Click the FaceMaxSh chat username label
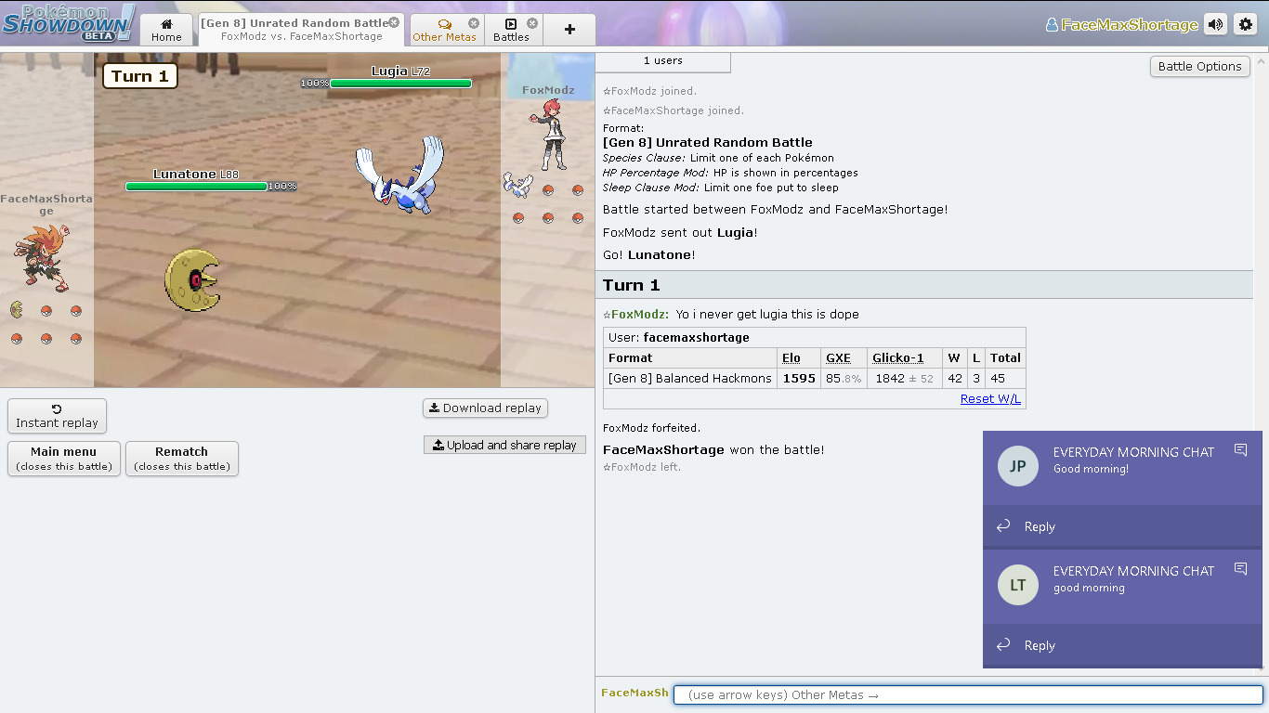 click(x=634, y=693)
